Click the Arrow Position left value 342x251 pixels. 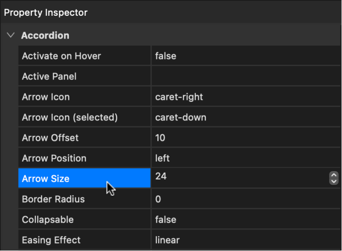tap(162, 159)
